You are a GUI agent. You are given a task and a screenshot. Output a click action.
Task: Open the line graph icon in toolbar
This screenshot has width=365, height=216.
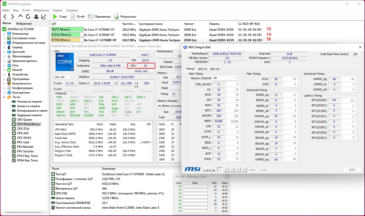(x=44, y=17)
